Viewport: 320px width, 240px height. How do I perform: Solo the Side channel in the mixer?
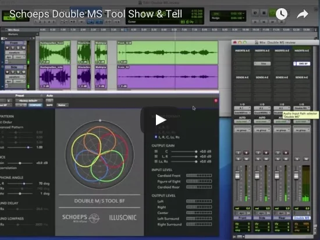[x=258, y=159]
